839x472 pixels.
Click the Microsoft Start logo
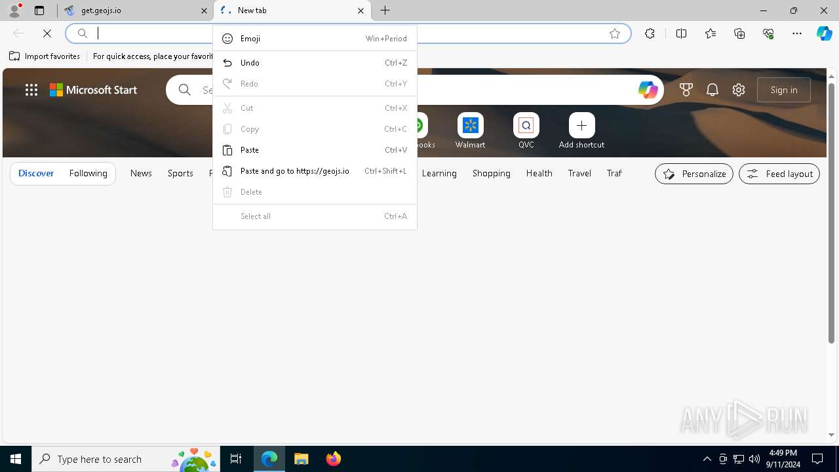coord(94,90)
